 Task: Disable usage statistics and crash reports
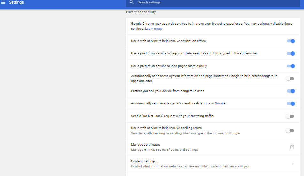coord(291,104)
